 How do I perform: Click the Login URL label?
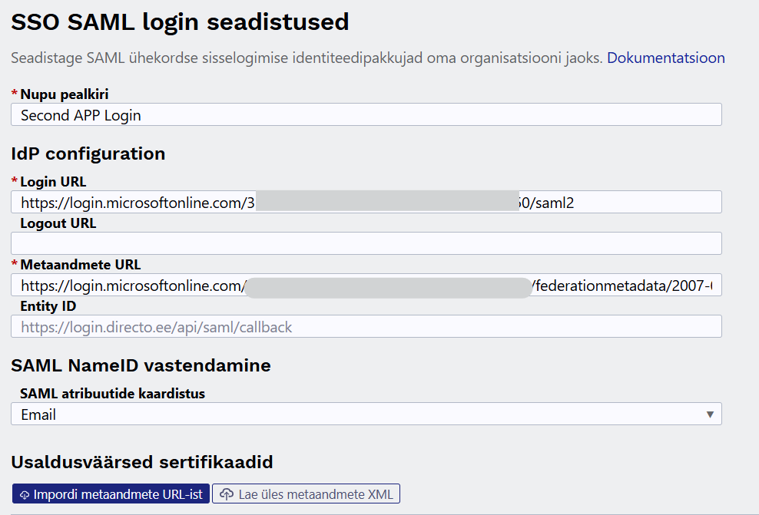tap(53, 182)
